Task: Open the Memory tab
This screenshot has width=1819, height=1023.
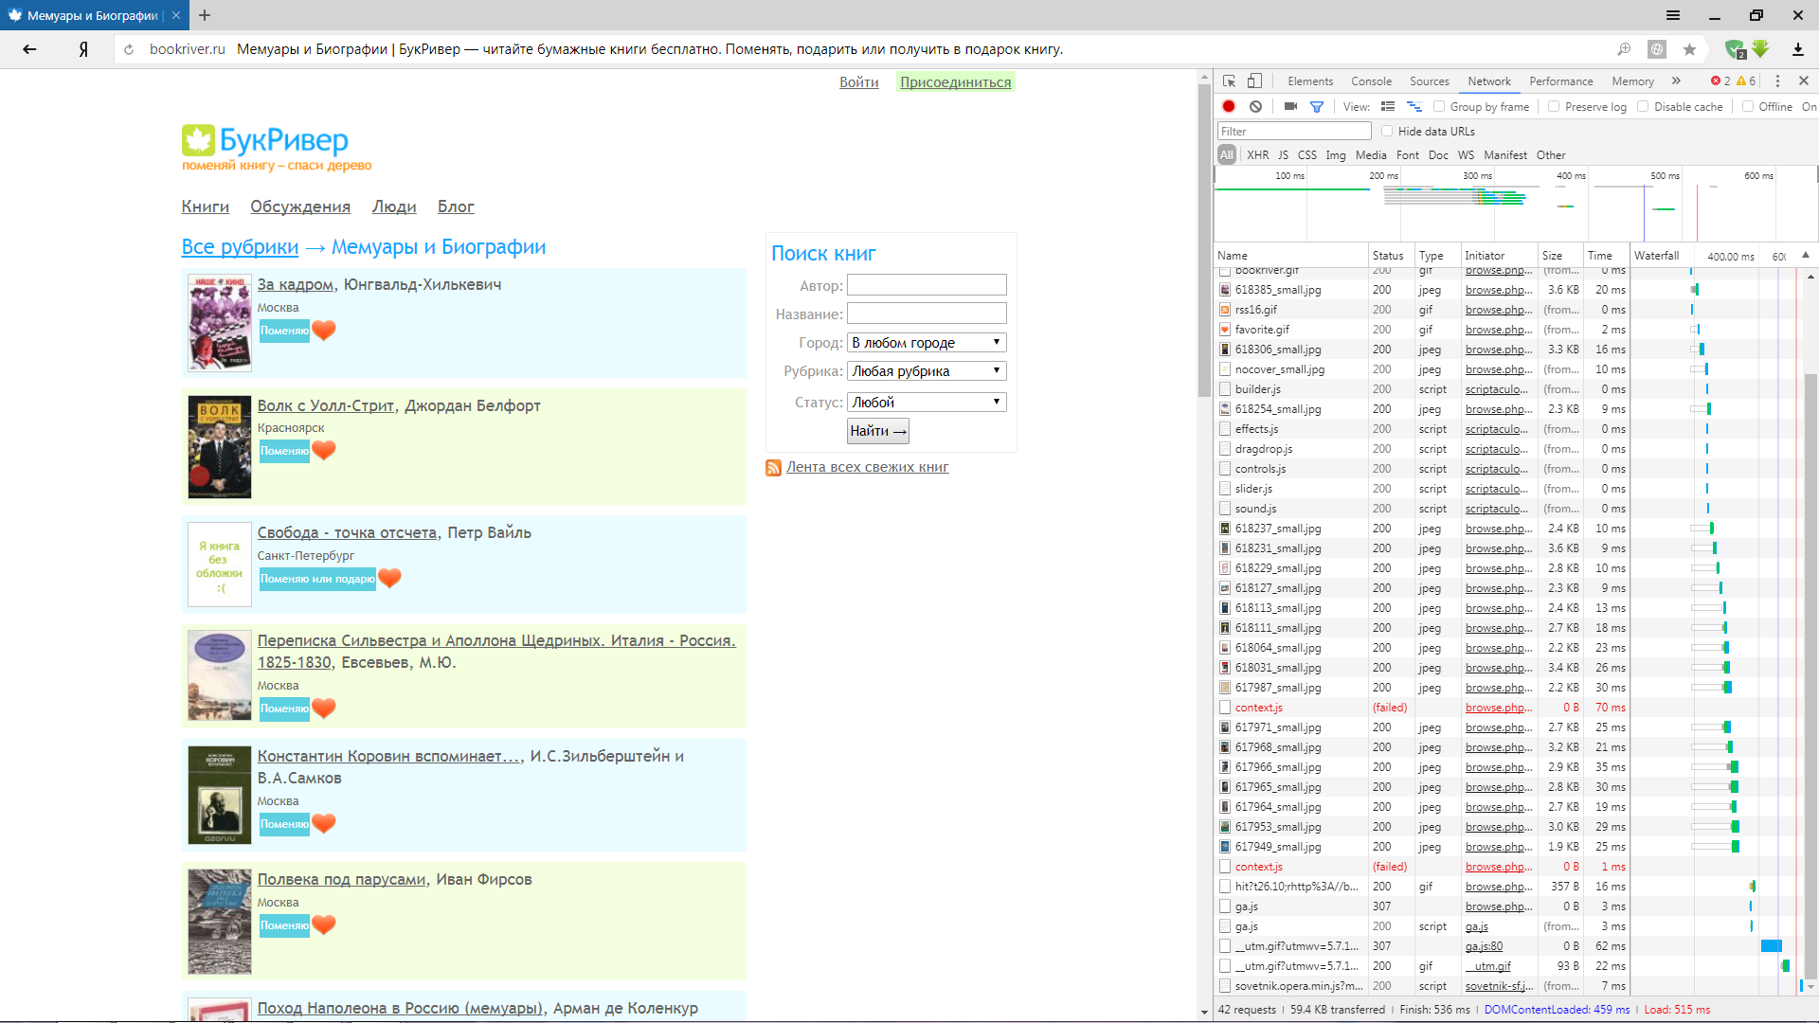Action: click(1632, 81)
